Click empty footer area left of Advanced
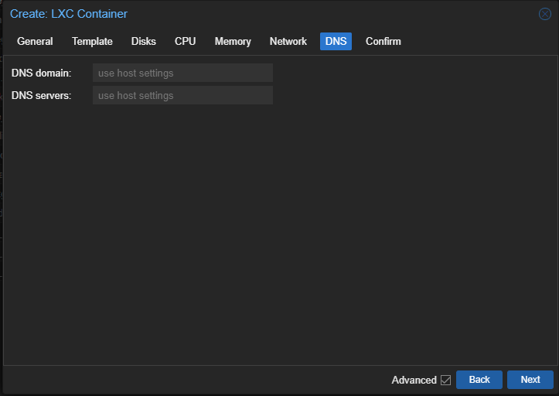Screen dimensions: 559x396 click(x=196, y=380)
